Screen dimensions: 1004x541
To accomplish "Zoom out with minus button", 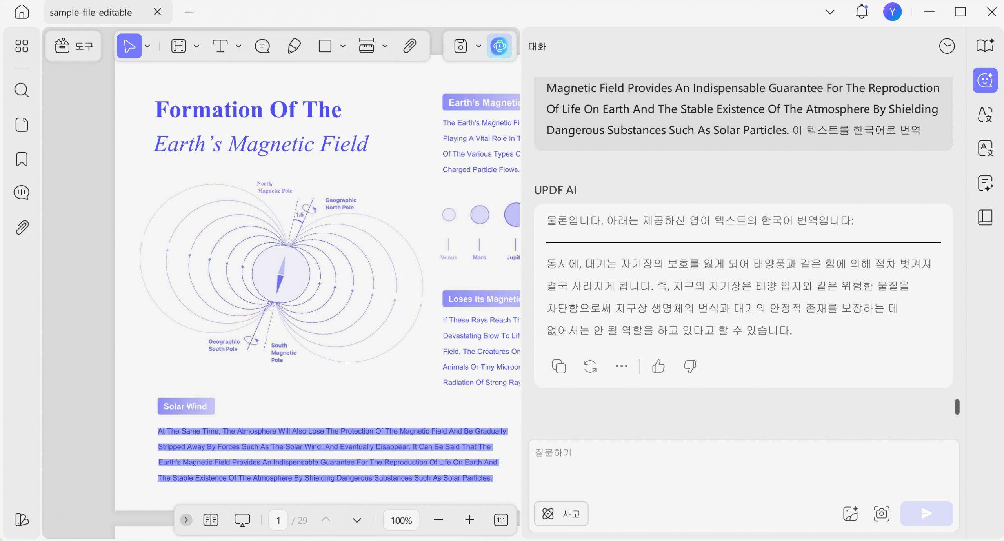I will click(438, 520).
